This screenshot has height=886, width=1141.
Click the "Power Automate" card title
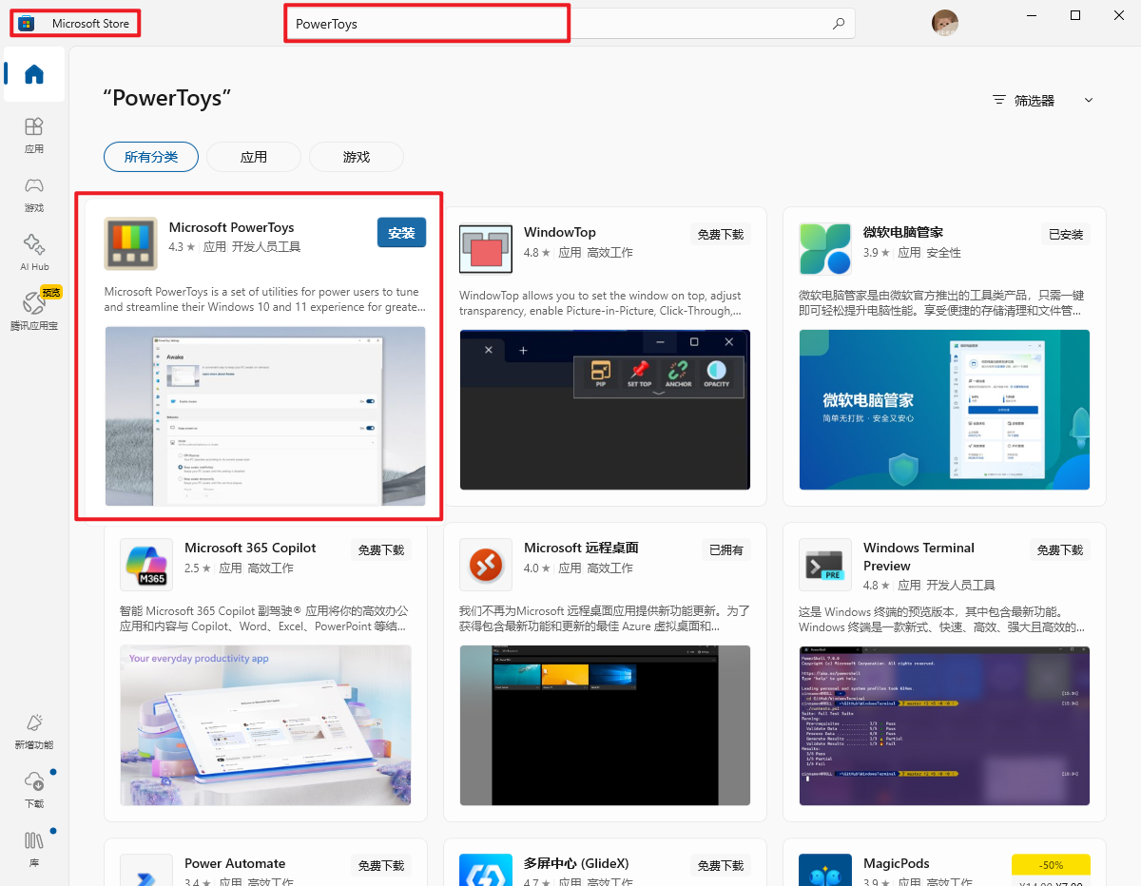(235, 863)
